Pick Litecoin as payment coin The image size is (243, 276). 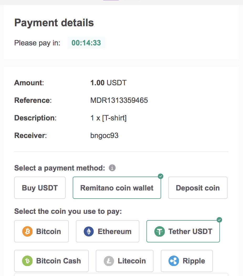tap(125, 261)
